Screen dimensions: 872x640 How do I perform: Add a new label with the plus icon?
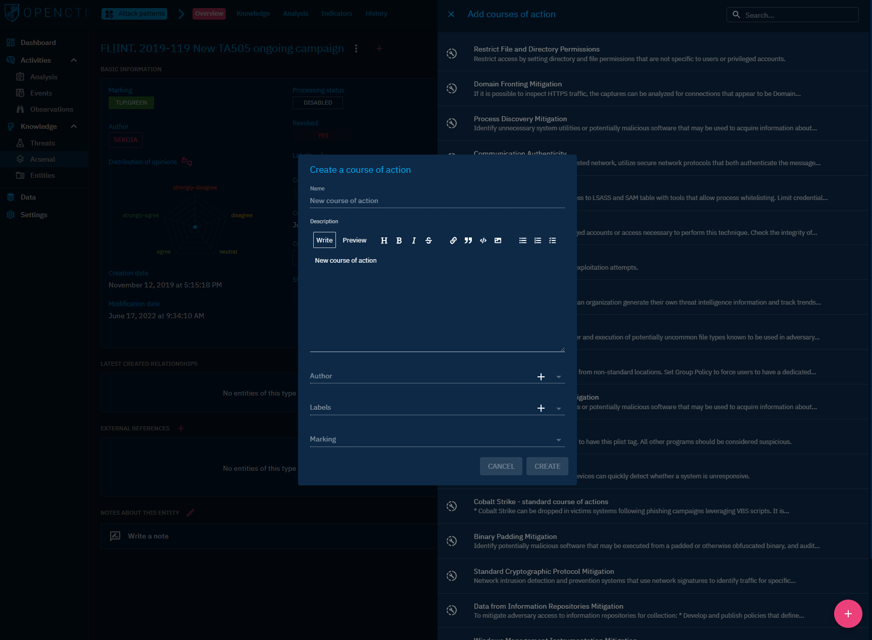(541, 408)
